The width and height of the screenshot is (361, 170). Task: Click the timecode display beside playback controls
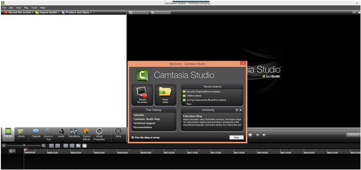[x=353, y=135]
